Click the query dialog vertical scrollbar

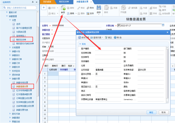[x=167, y=75]
